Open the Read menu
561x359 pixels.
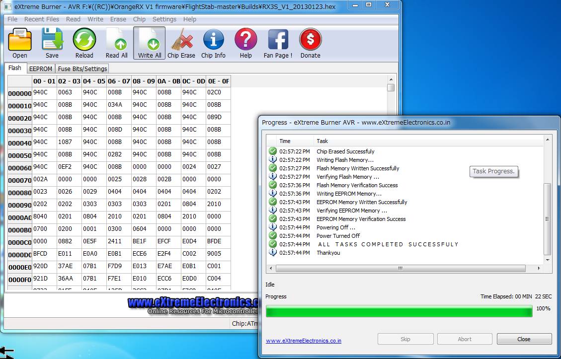tap(74, 19)
